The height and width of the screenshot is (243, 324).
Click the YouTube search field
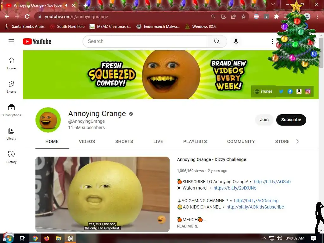pyautogui.click(x=145, y=41)
